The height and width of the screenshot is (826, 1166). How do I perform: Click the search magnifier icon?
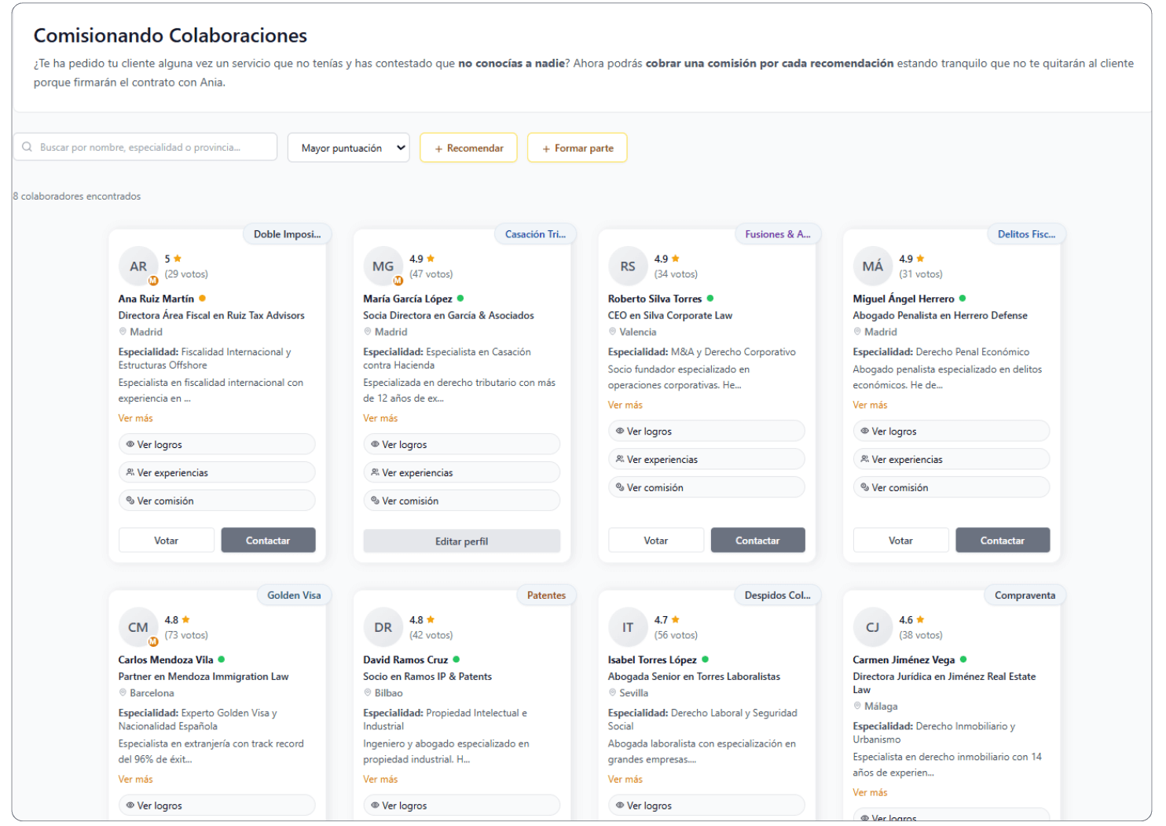[x=27, y=147]
